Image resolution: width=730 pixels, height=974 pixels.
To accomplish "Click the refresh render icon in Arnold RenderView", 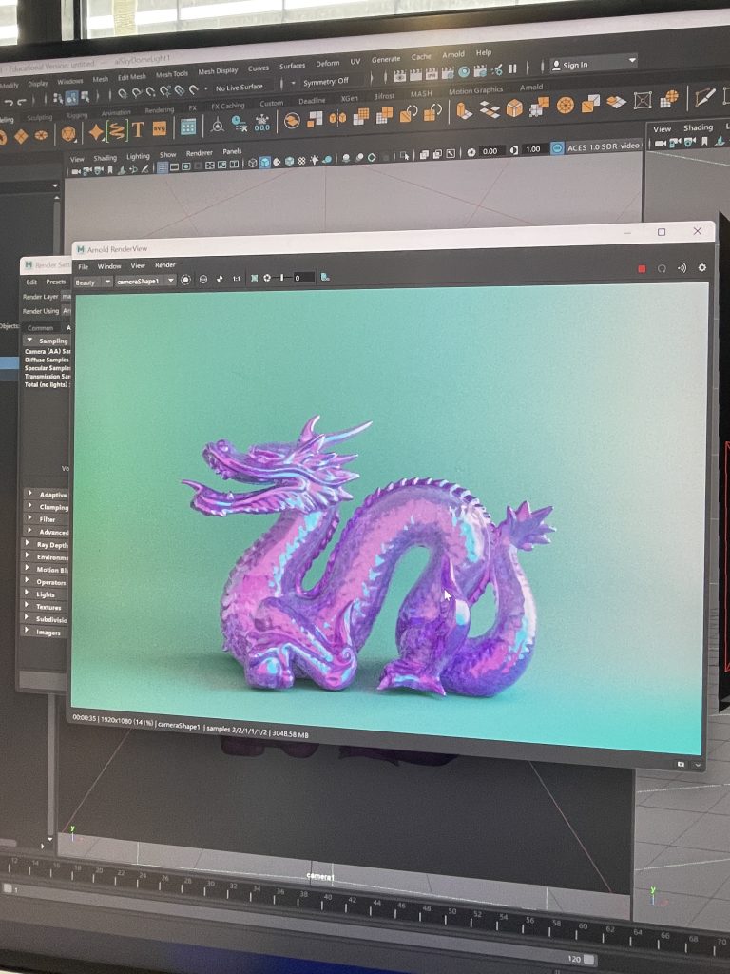I will [x=662, y=268].
